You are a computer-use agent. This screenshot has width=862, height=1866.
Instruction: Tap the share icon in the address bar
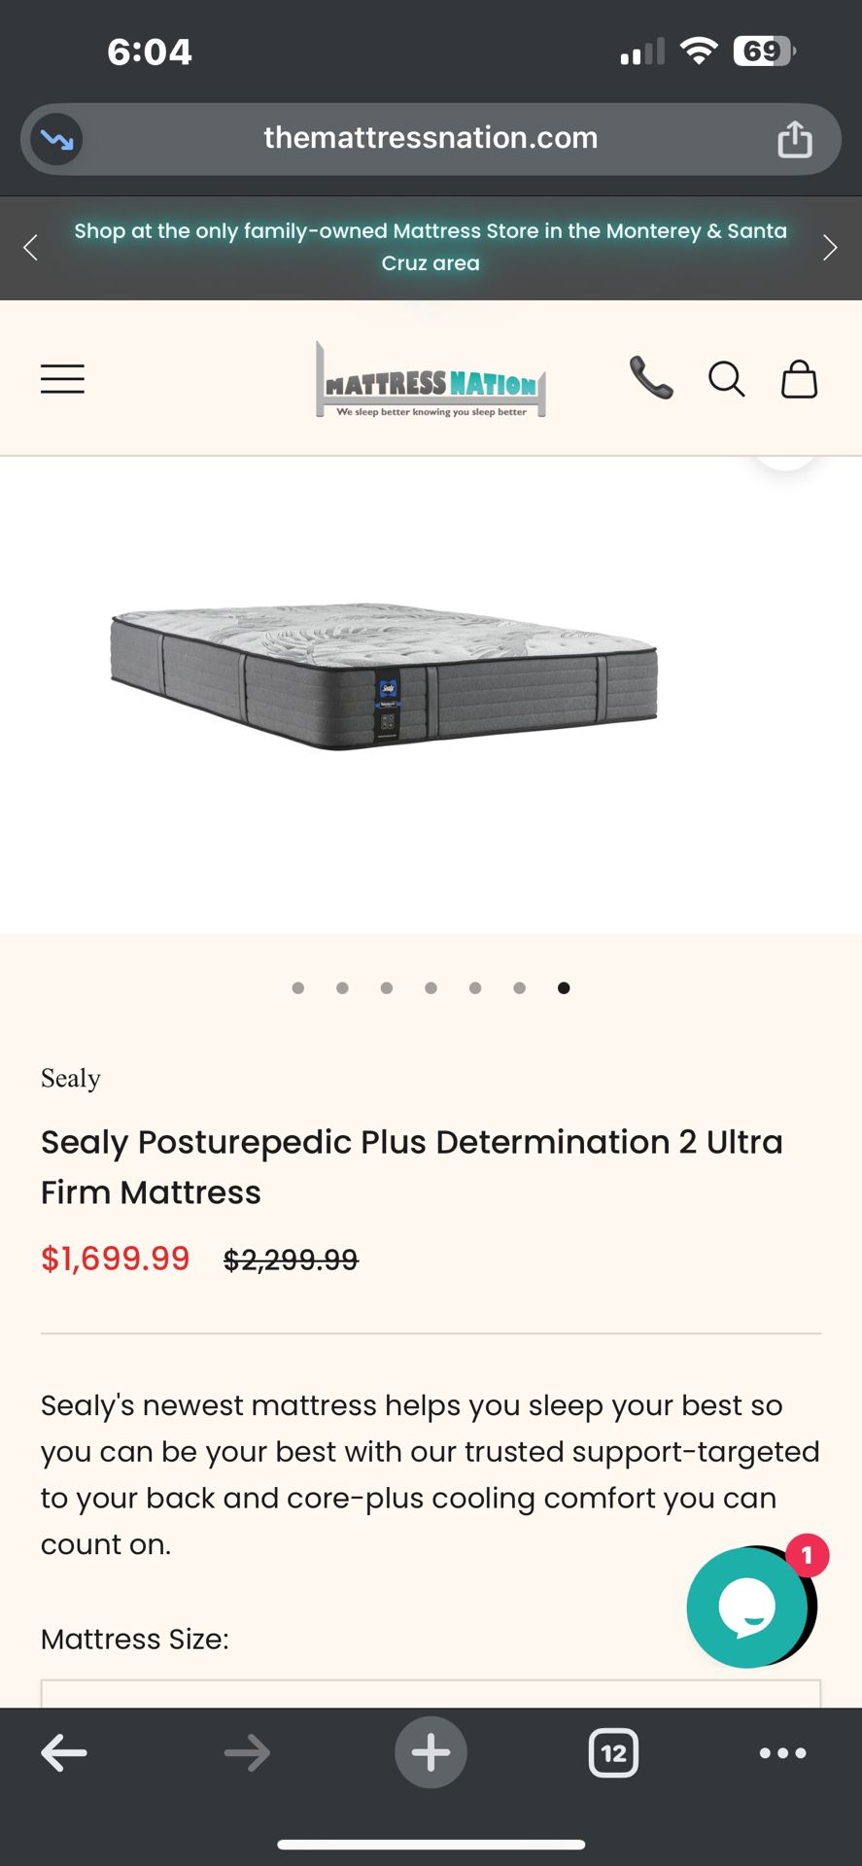pyautogui.click(x=795, y=138)
